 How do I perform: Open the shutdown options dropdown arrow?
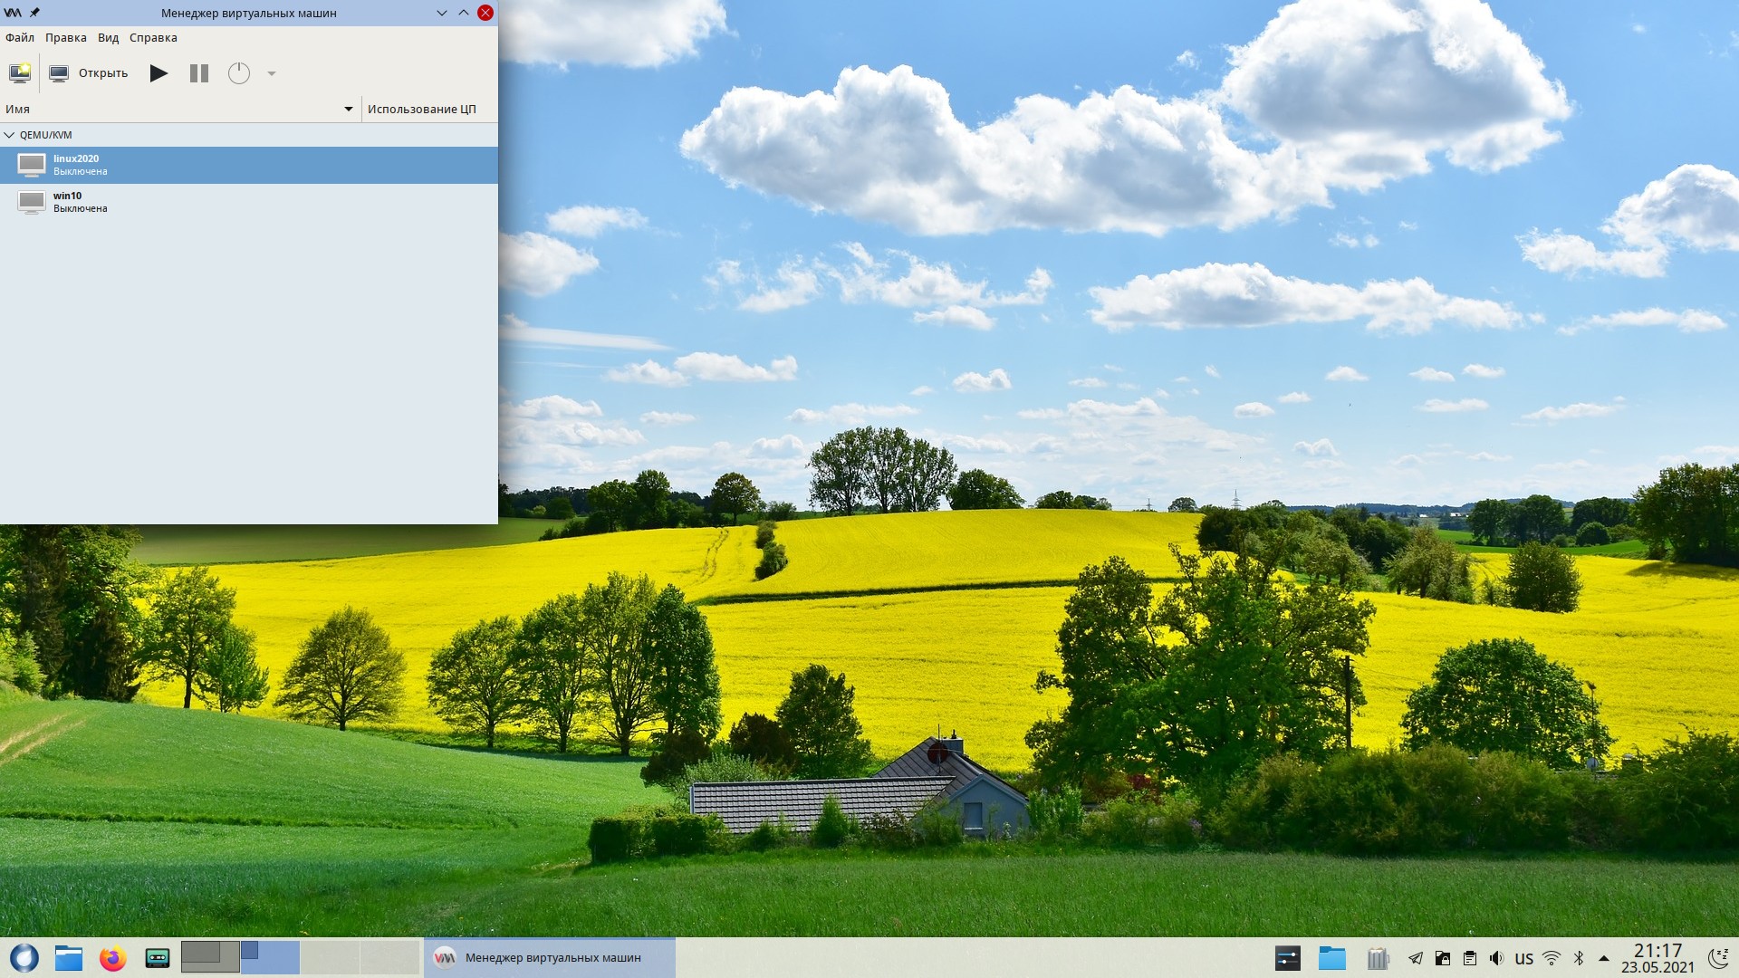[272, 73]
